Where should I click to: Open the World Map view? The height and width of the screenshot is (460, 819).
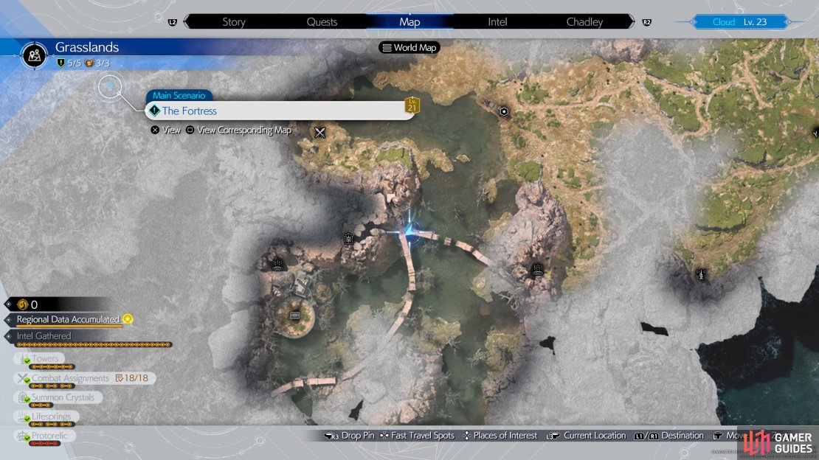(409, 47)
